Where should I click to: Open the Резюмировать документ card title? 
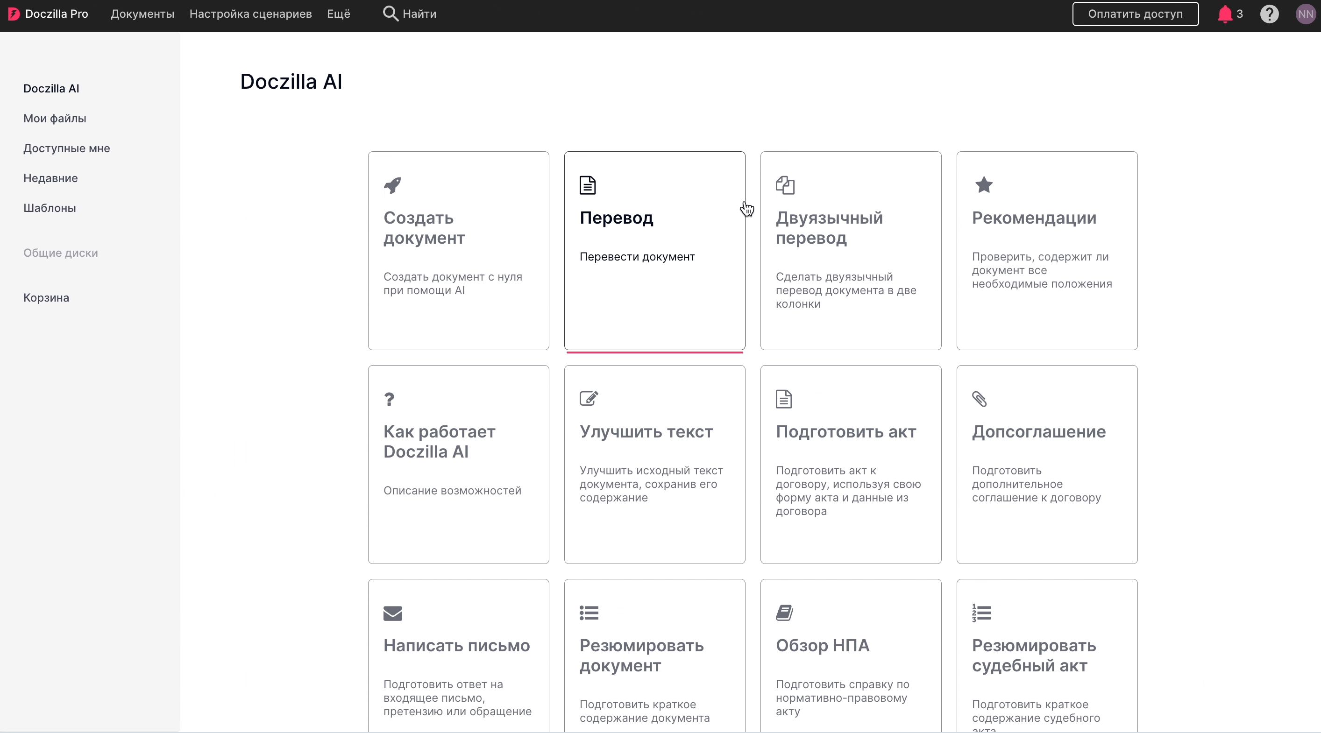pos(641,655)
